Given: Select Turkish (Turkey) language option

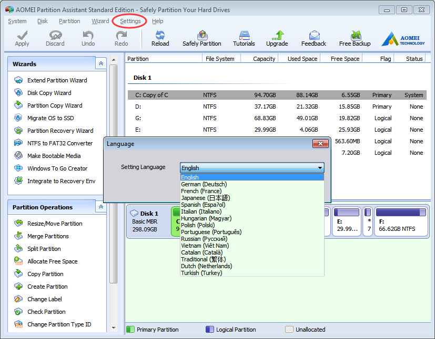Looking at the screenshot, I should click(252, 273).
